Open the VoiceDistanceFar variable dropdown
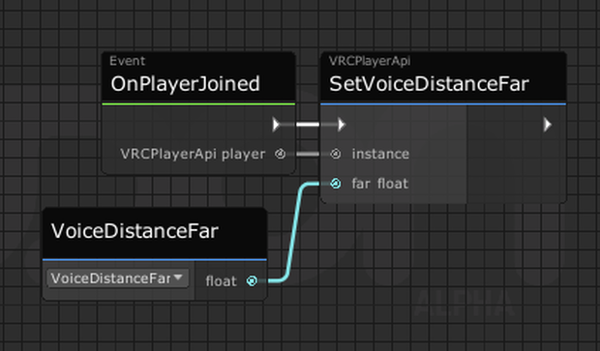 click(117, 278)
